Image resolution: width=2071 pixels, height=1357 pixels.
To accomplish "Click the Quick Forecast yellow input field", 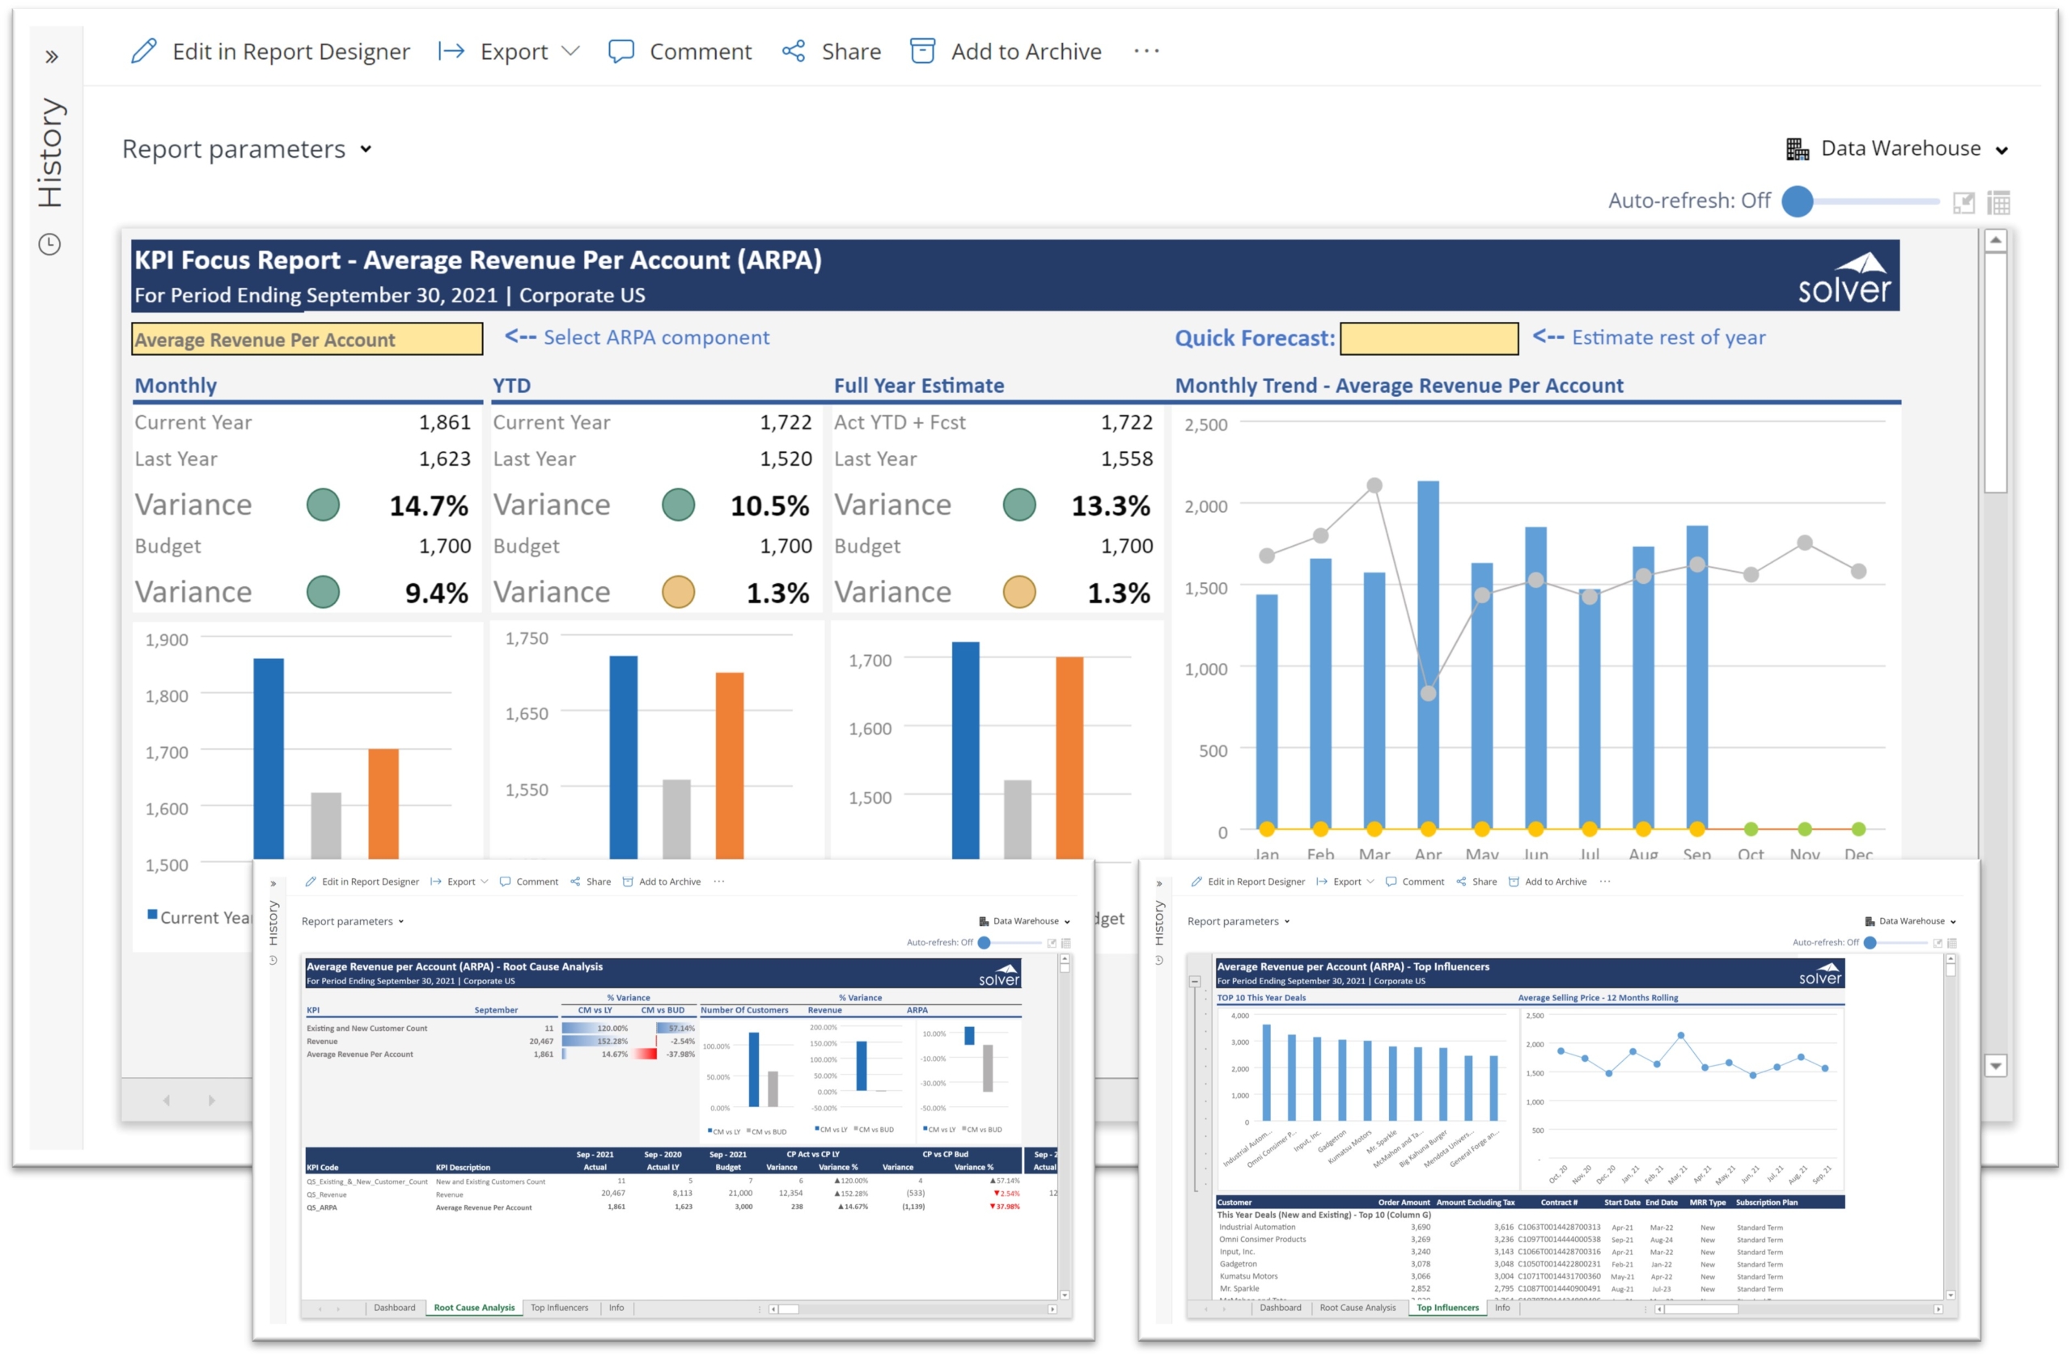I will 1428,338.
